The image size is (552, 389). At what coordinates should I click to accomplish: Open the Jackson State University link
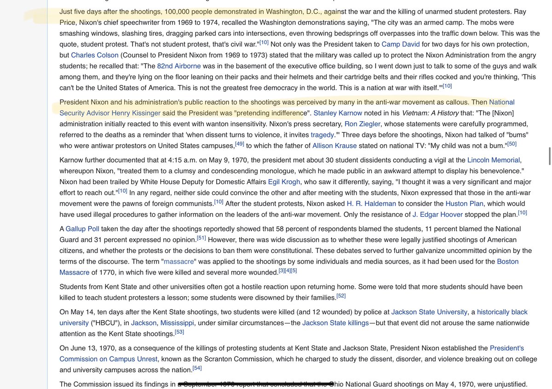pyautogui.click(x=429, y=311)
